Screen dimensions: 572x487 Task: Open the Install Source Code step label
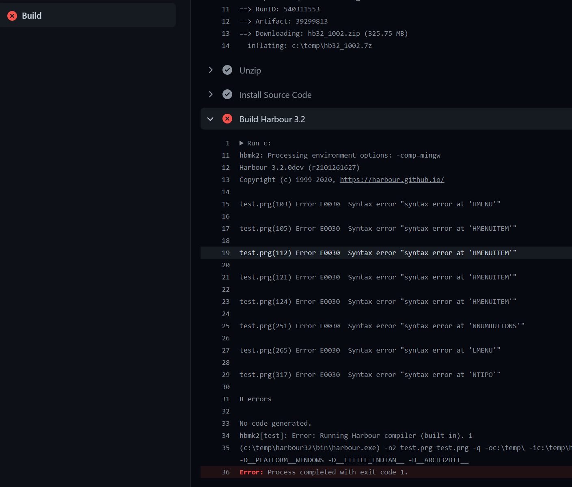point(275,95)
